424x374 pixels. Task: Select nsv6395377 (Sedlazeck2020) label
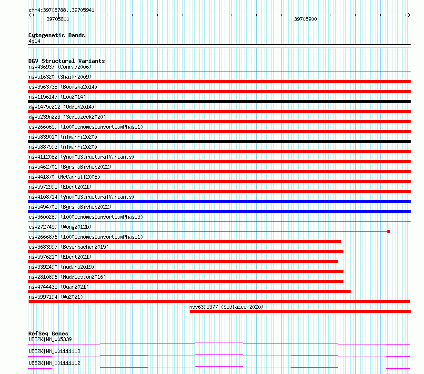226,307
